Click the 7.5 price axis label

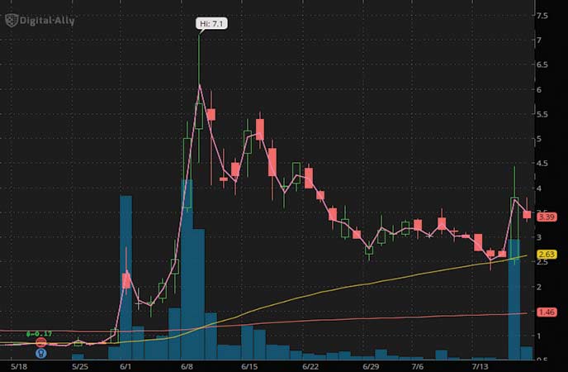[x=542, y=16]
